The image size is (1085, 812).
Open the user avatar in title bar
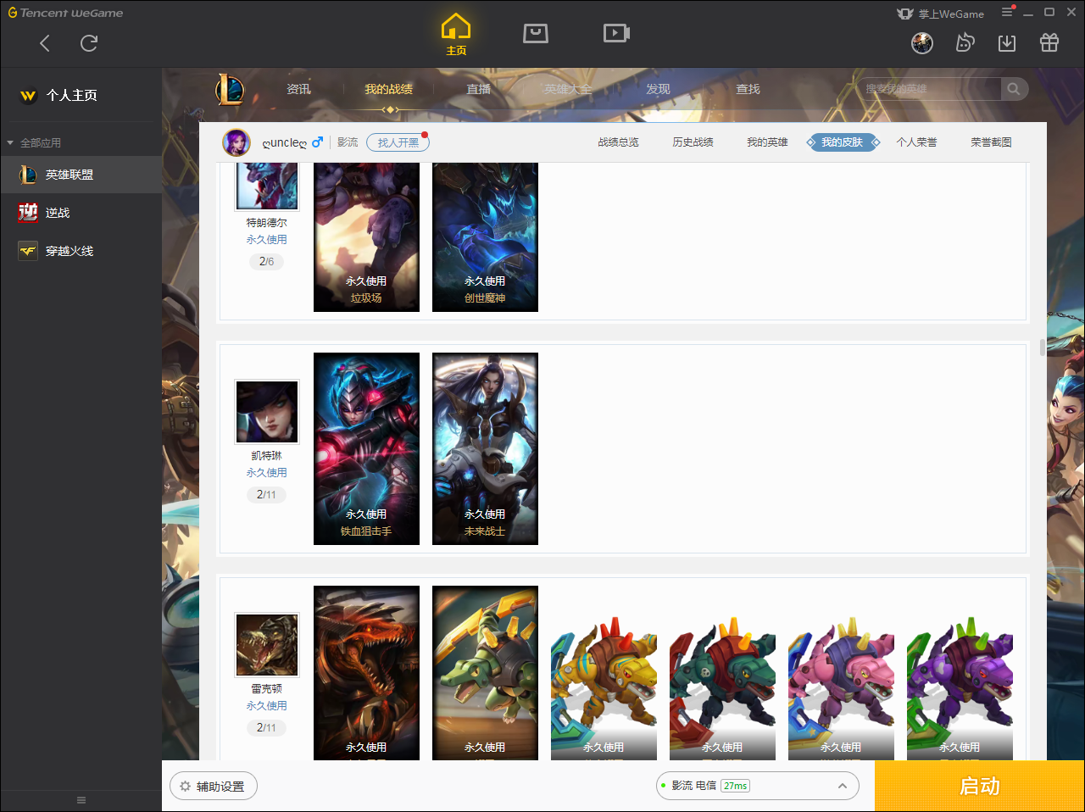tap(922, 42)
